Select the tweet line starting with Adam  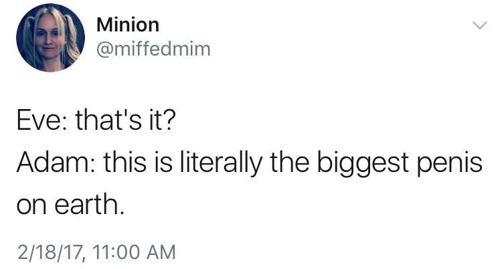(x=250, y=163)
